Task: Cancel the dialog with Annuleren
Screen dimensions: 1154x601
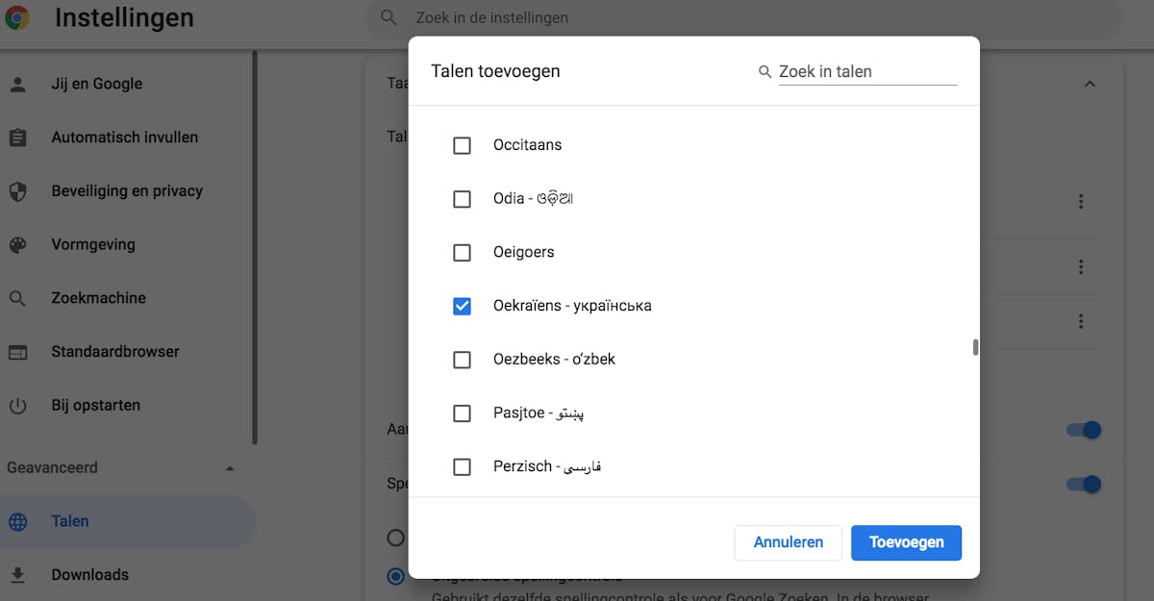Action: tap(788, 542)
